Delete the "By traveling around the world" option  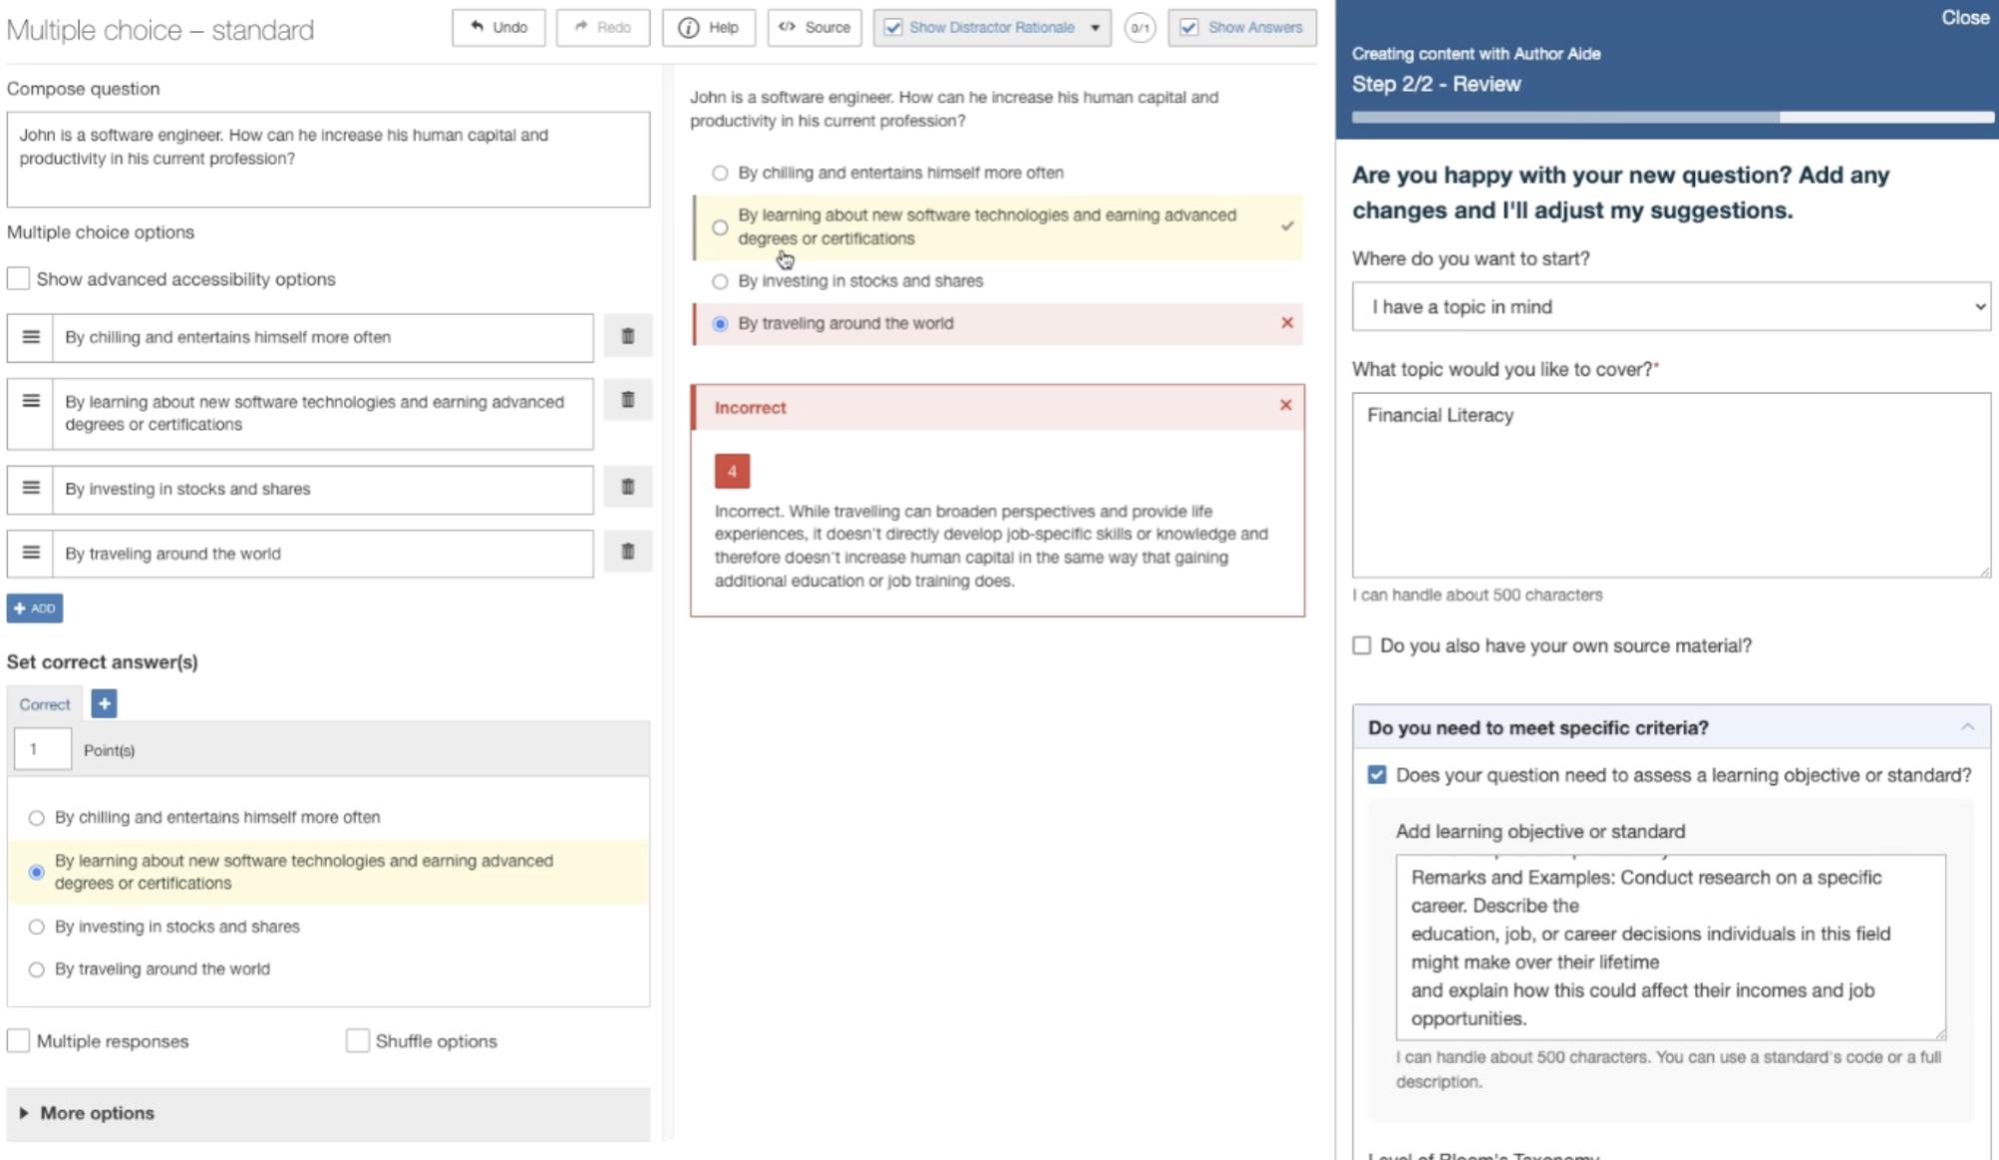pos(627,552)
